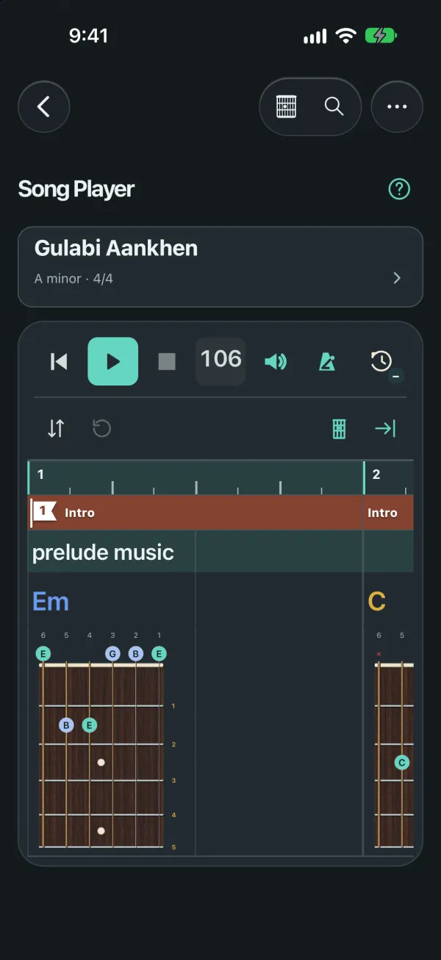Tap the C note dot on C diagram

click(402, 763)
